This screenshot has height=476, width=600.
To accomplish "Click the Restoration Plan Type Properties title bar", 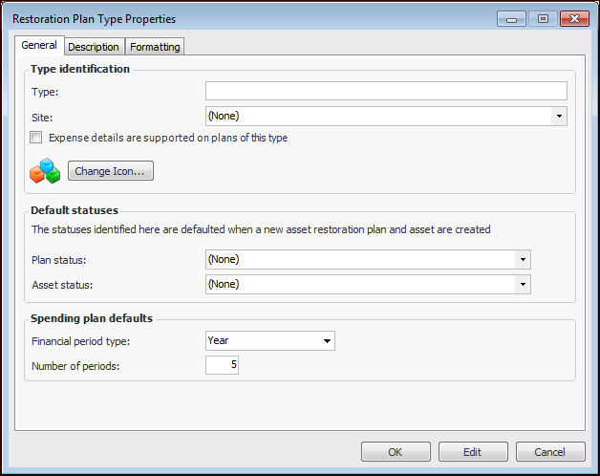I will tap(239, 18).
